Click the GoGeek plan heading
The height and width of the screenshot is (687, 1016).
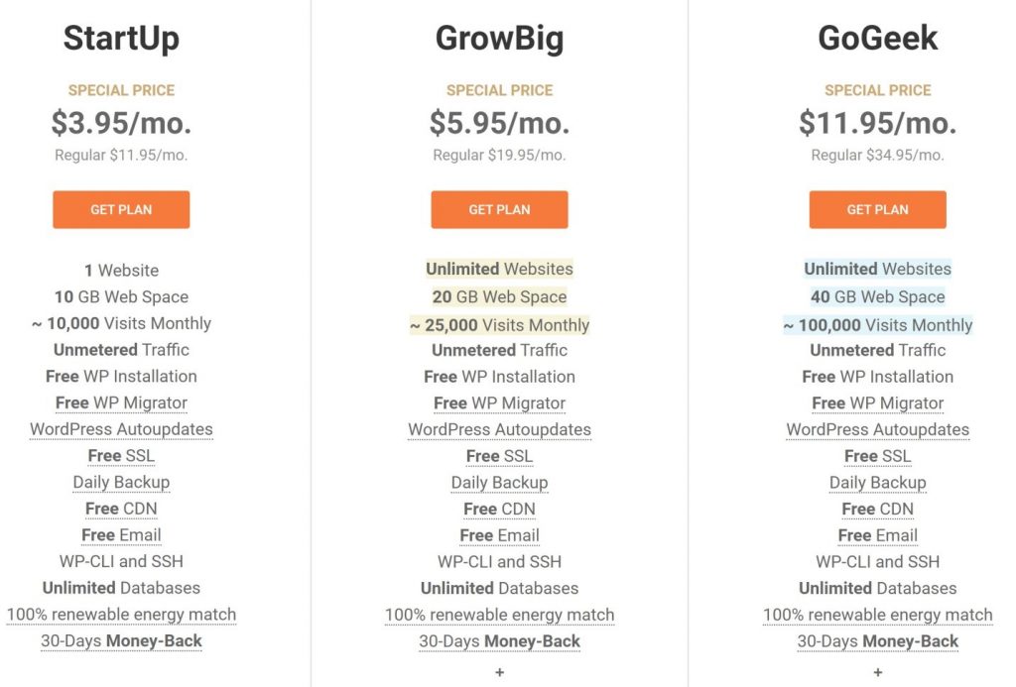[877, 38]
